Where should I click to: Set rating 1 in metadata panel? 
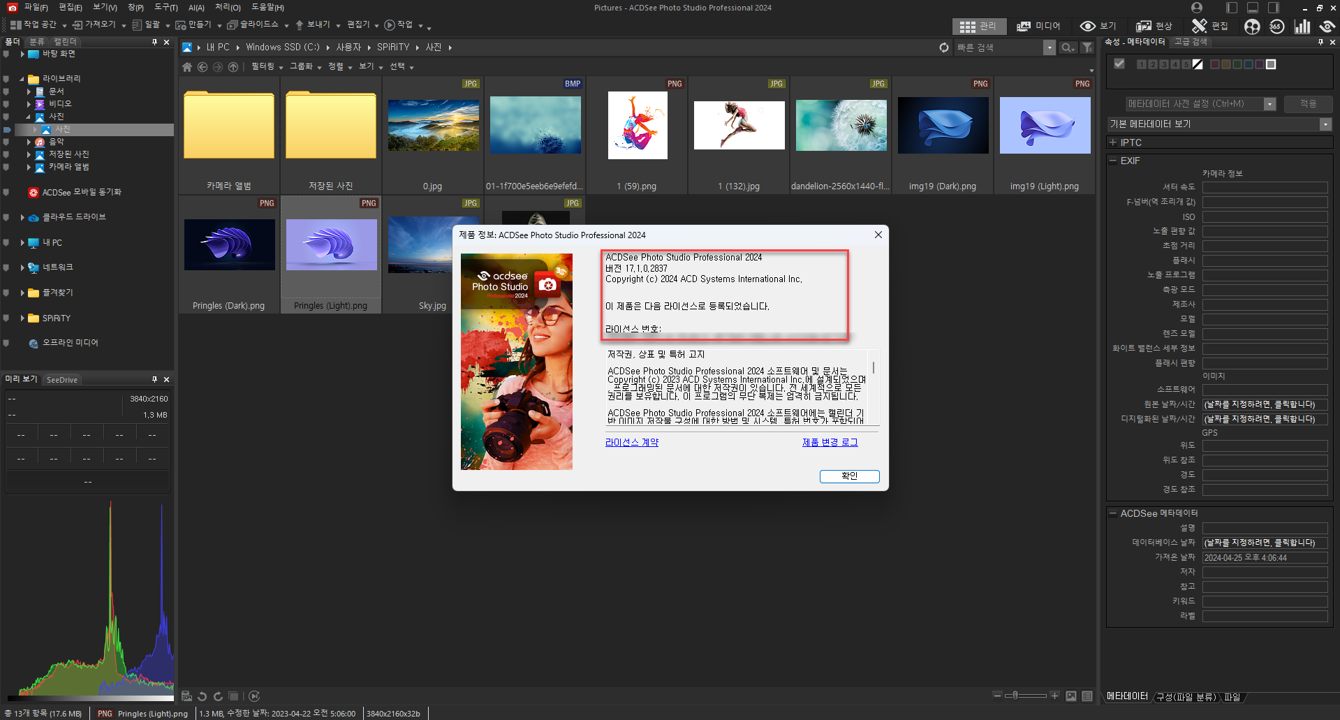pyautogui.click(x=1142, y=64)
